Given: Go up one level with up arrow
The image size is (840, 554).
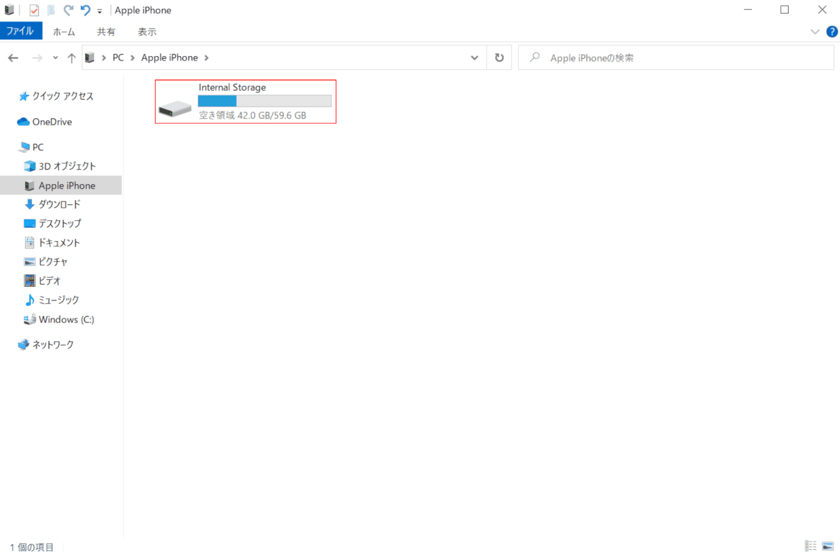Looking at the screenshot, I should point(71,58).
